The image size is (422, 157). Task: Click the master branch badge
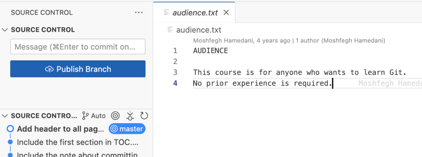127,129
